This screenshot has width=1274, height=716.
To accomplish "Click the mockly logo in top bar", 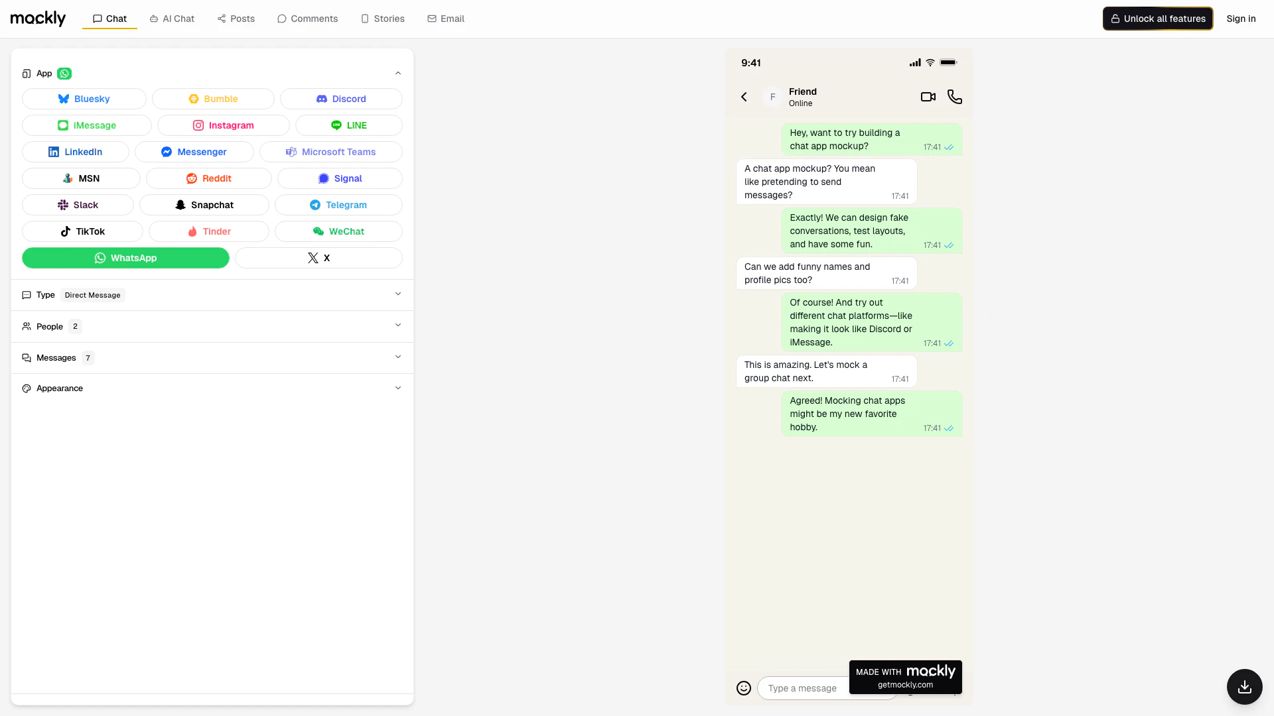I will pos(38,19).
